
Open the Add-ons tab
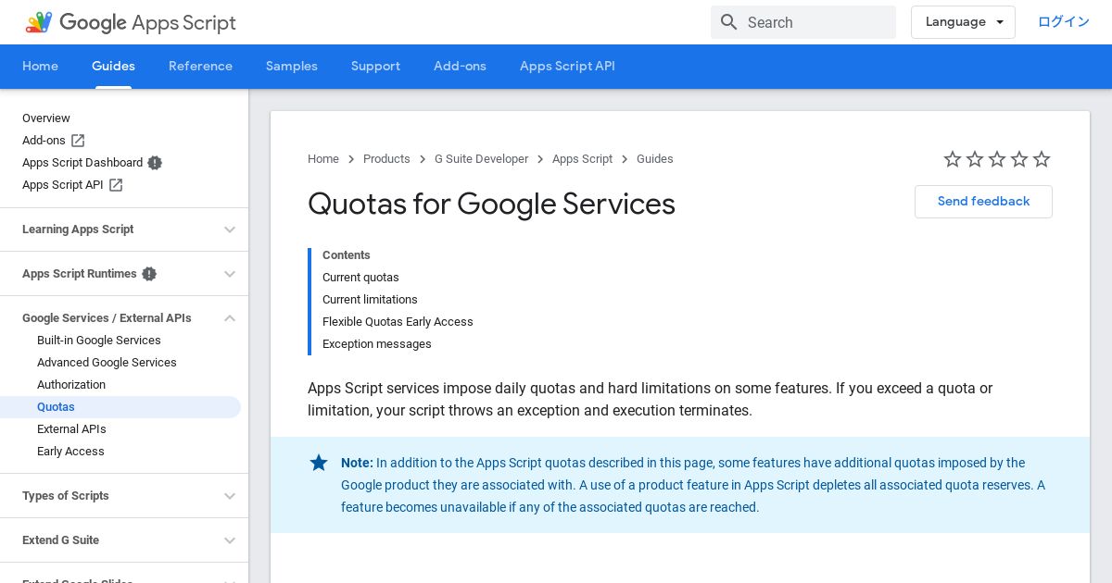click(460, 67)
